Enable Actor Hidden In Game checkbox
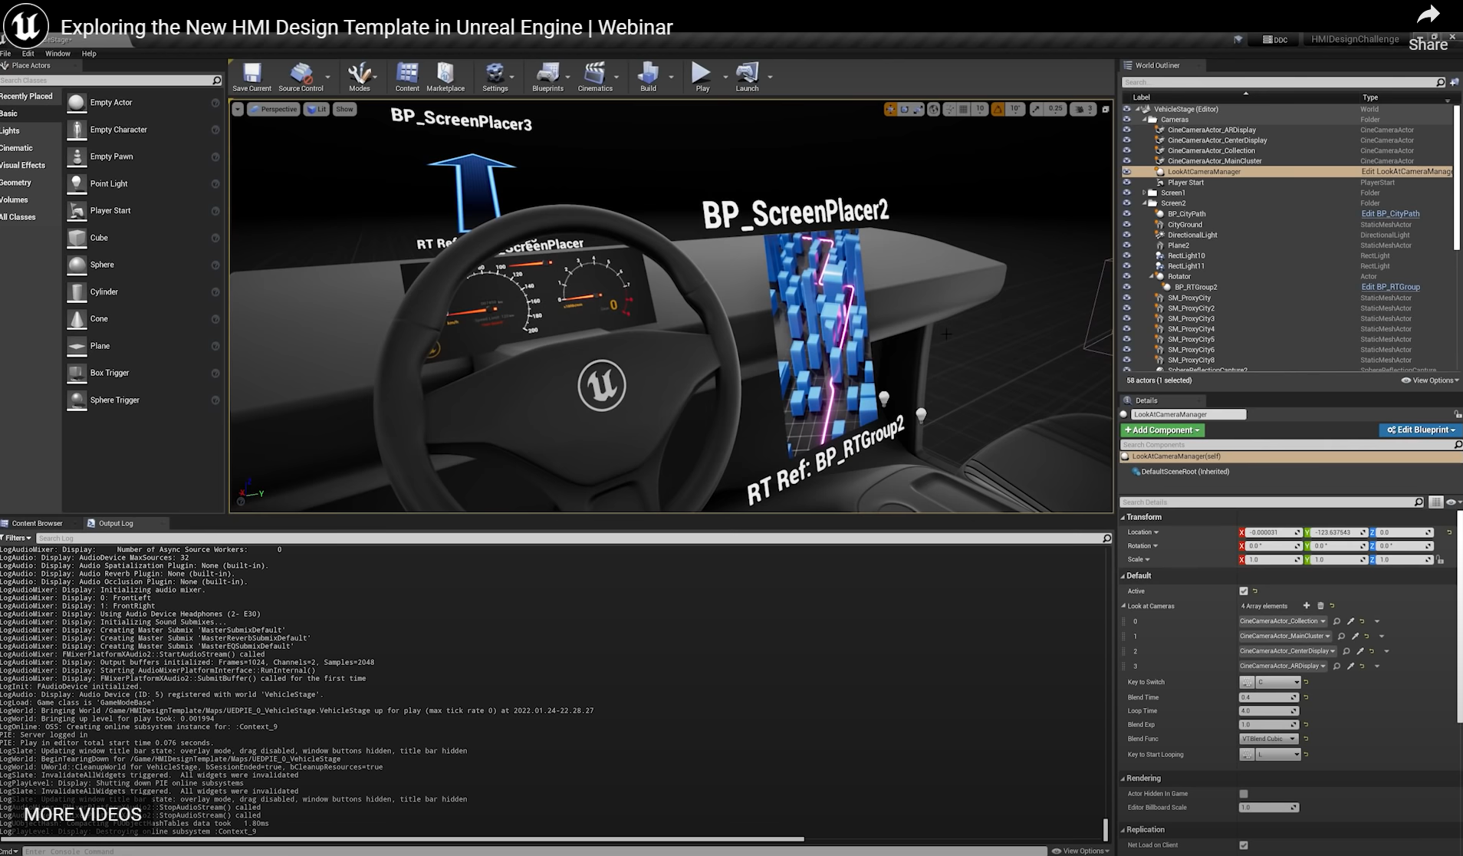This screenshot has height=856, width=1463. [1244, 794]
